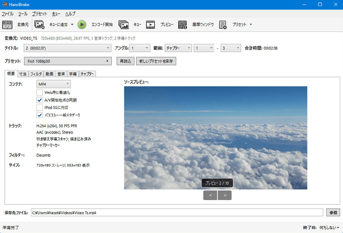
Task: Click the HandBrake app icon in the title bar
Action: [x=4, y=4]
